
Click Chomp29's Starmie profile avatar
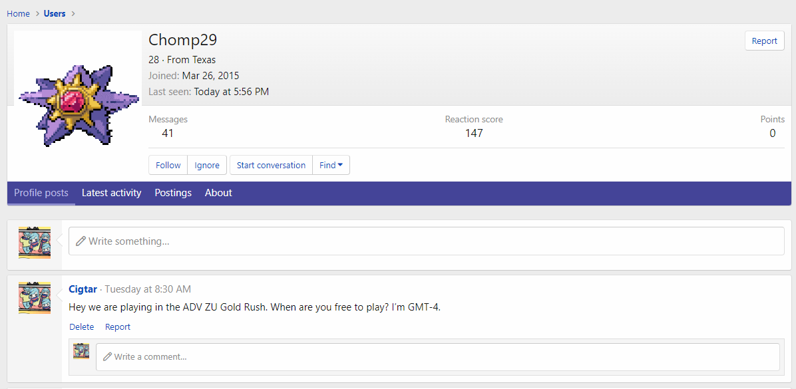coord(79,105)
